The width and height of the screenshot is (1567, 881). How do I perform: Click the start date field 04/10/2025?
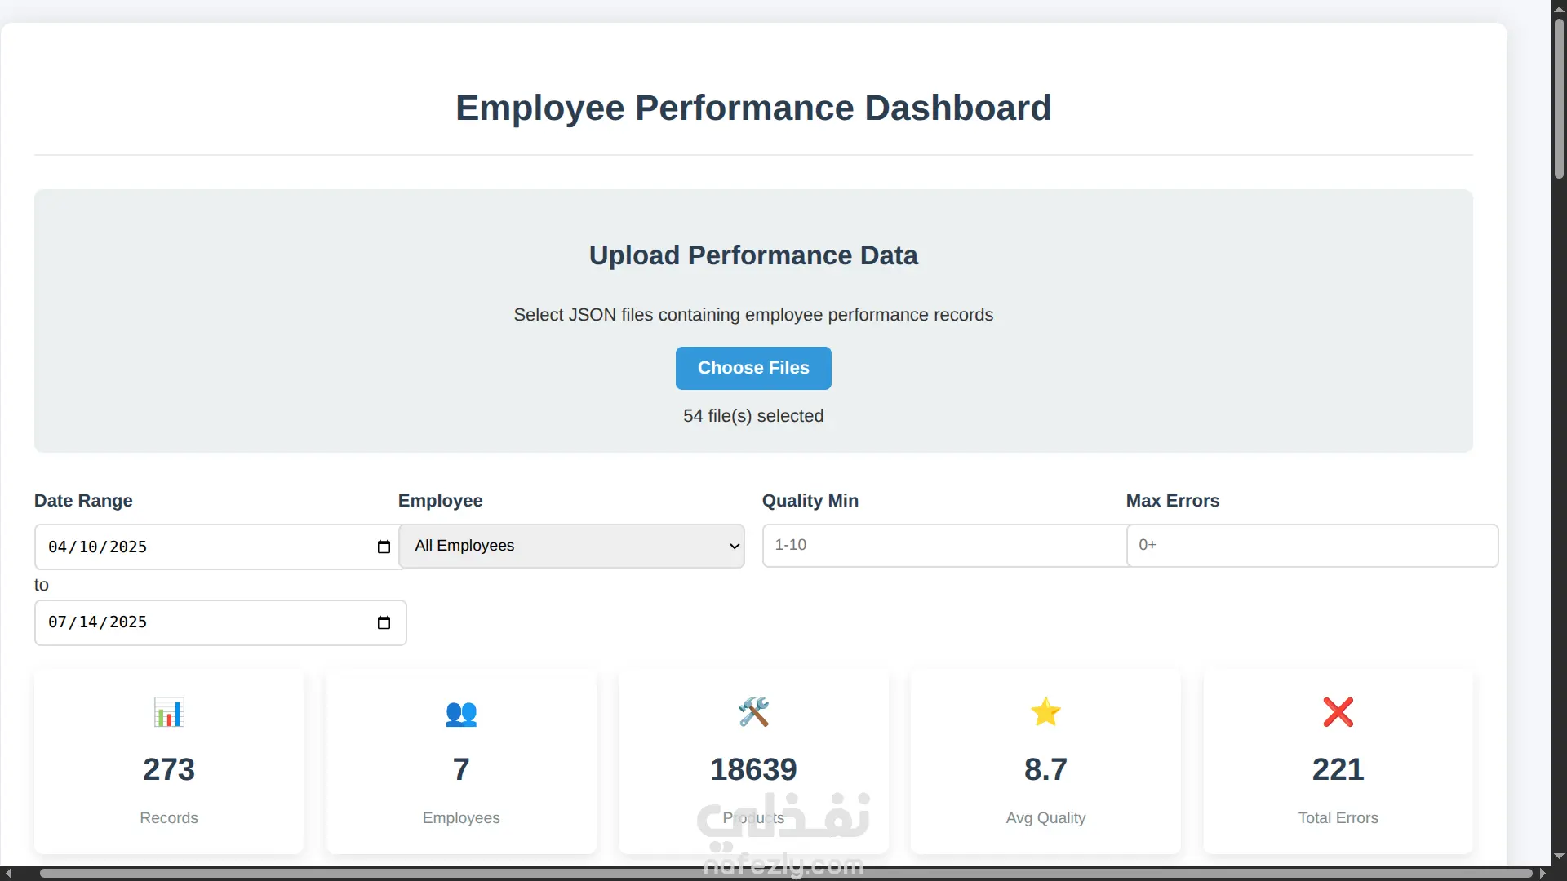click(x=163, y=547)
